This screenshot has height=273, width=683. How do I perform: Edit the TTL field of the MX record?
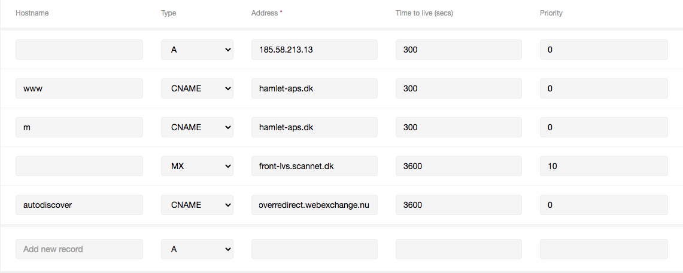459,166
